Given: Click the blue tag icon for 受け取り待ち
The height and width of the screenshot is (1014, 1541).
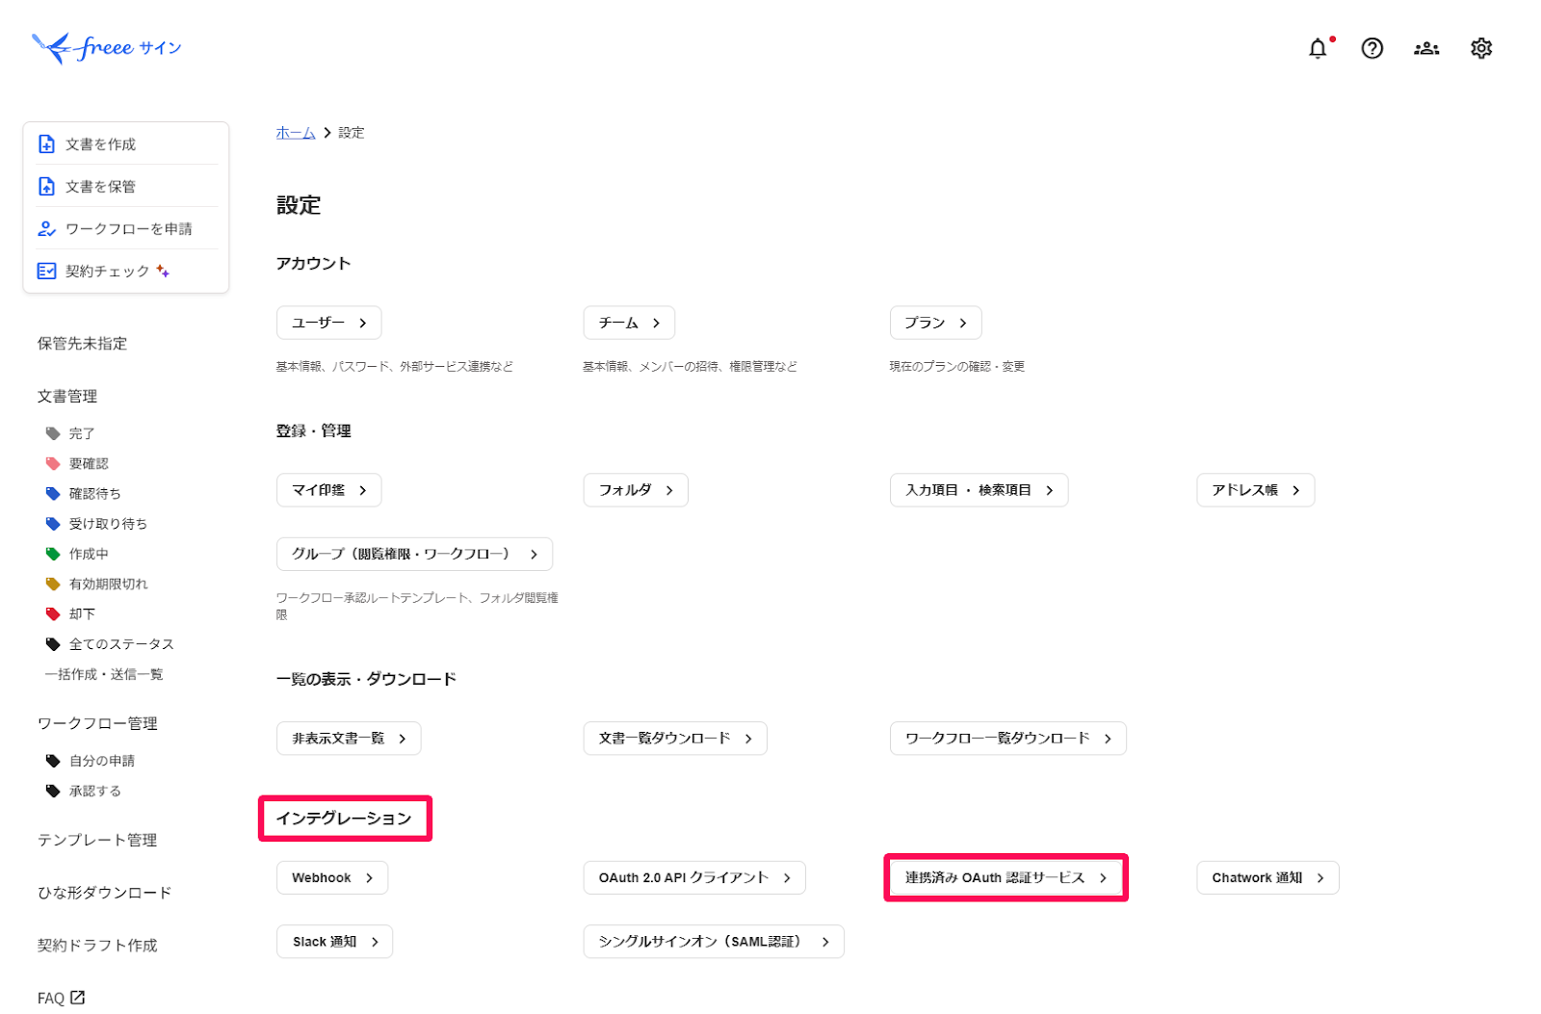Looking at the screenshot, I should coord(53,524).
